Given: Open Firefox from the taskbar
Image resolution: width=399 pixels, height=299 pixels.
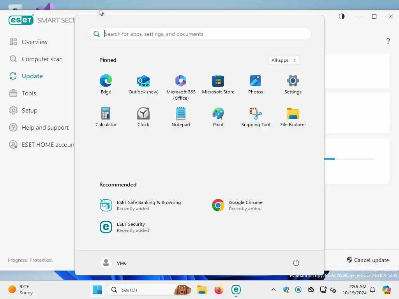Looking at the screenshot, I should [219, 290].
